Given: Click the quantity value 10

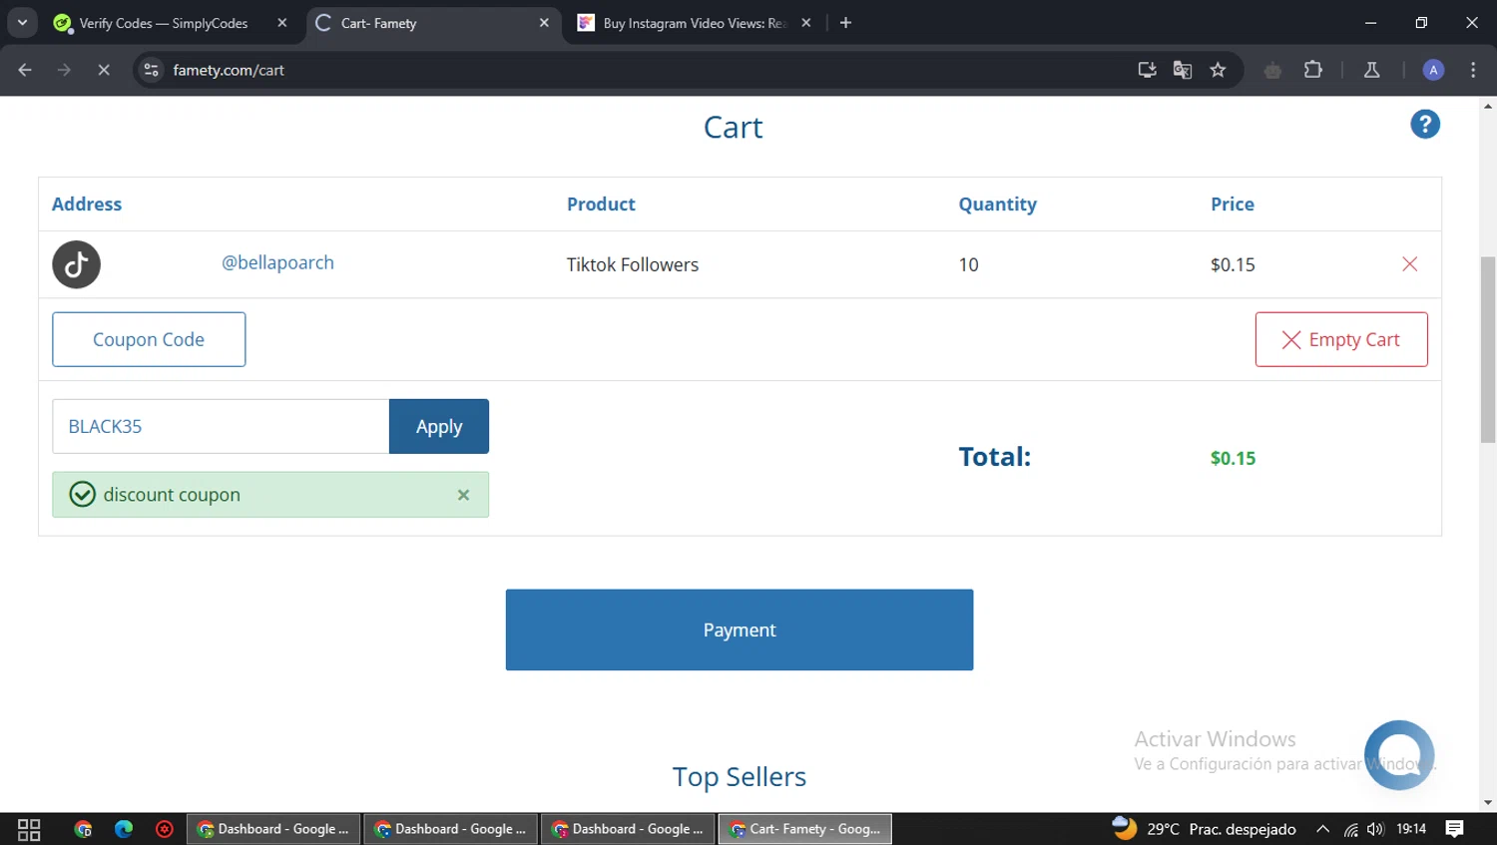Looking at the screenshot, I should pyautogui.click(x=968, y=264).
